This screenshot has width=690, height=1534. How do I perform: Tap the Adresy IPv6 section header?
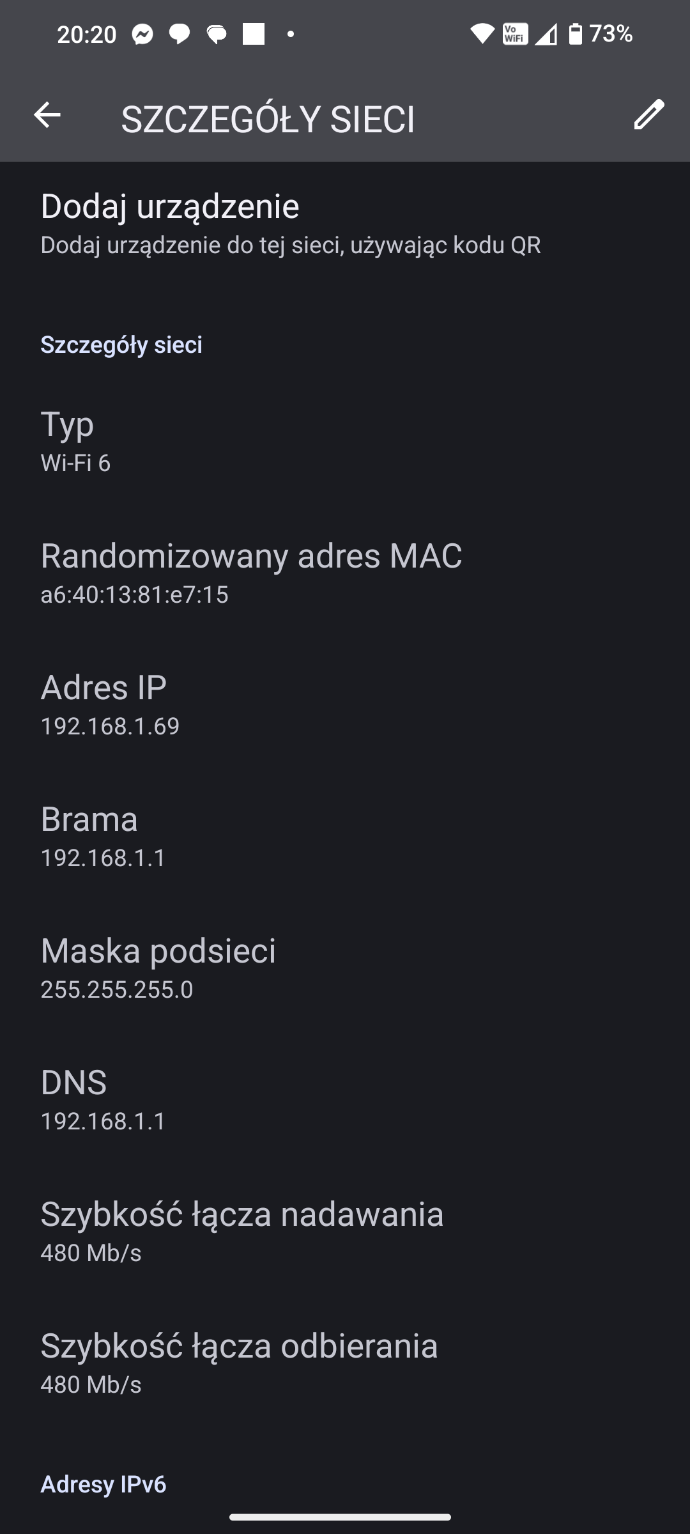coord(103,1484)
